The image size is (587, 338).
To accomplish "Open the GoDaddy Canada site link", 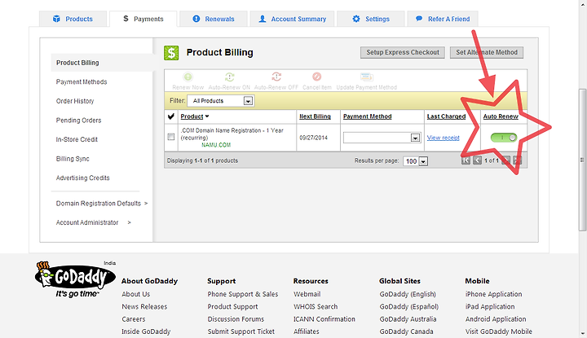I will (407, 331).
